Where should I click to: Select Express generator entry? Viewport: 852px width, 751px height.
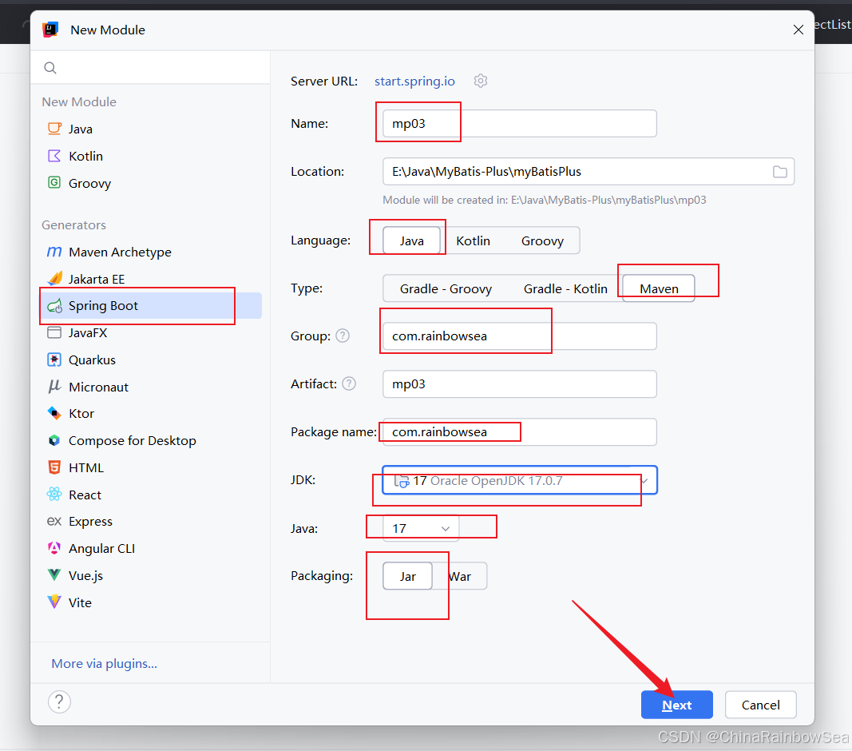tap(151, 521)
